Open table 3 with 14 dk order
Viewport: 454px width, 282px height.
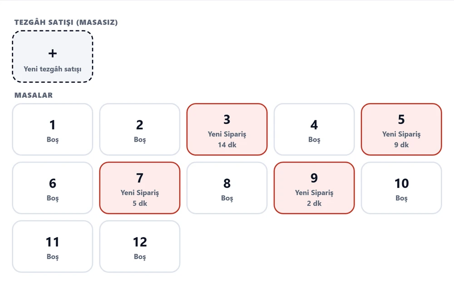(227, 129)
